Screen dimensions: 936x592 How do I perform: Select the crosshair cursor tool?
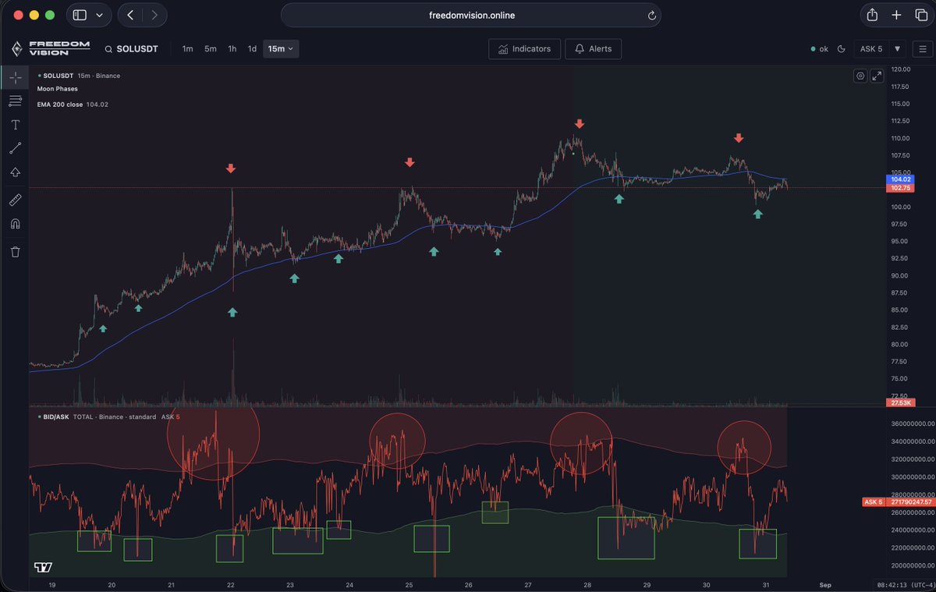(x=15, y=76)
